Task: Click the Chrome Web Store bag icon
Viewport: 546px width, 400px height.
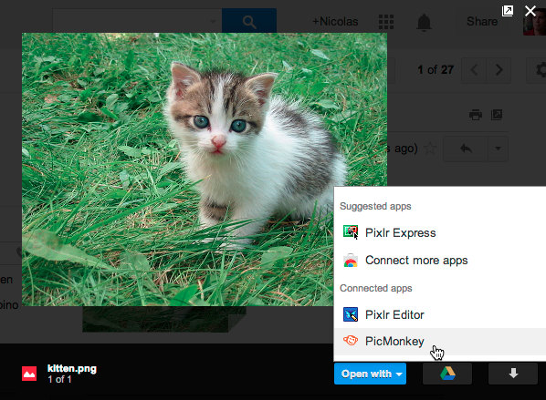Action: (x=351, y=261)
